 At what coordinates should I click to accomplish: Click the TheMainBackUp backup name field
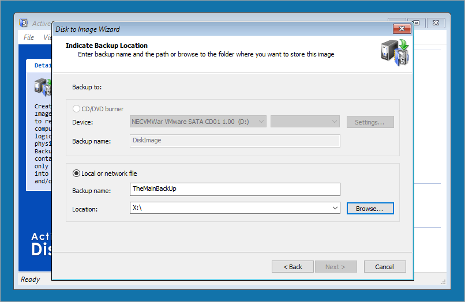[x=235, y=189]
